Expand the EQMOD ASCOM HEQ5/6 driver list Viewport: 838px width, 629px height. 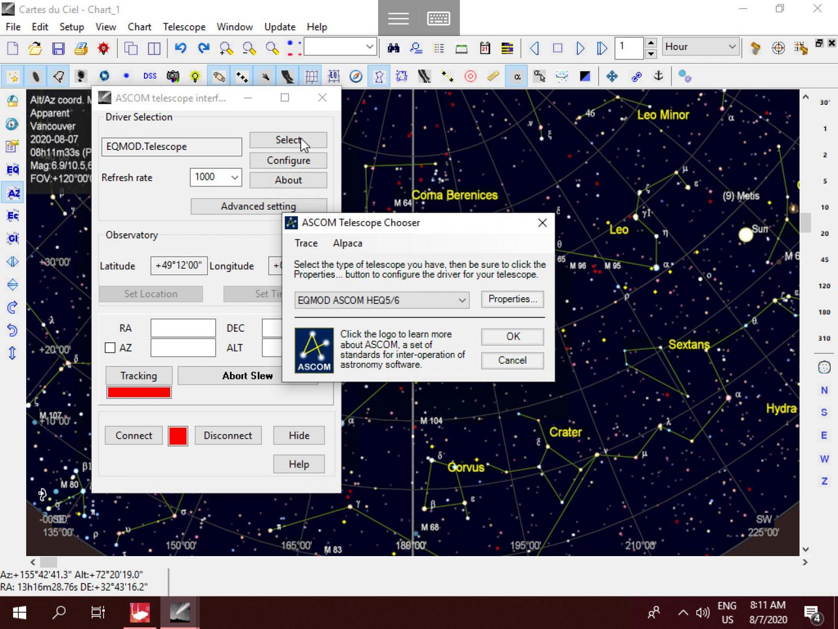coord(462,300)
